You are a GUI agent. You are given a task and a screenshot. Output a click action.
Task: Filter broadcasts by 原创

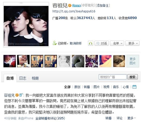(x=77, y=87)
